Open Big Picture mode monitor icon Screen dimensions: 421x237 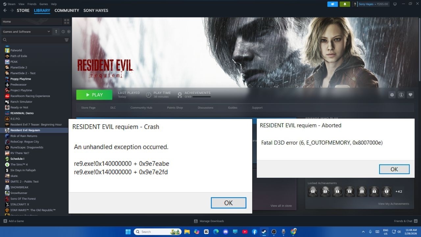(395, 4)
